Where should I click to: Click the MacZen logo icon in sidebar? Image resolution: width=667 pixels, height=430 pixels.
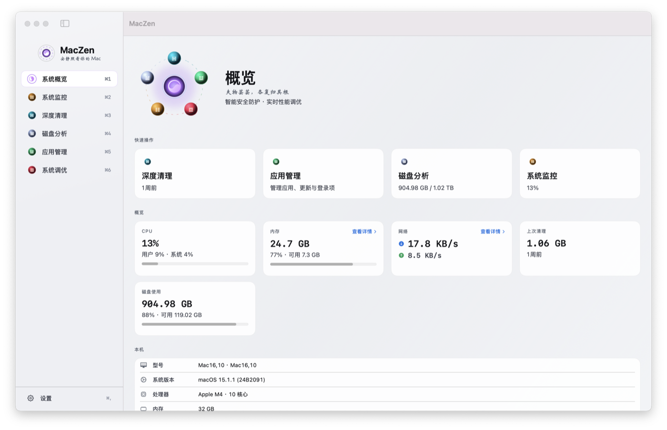tap(46, 53)
